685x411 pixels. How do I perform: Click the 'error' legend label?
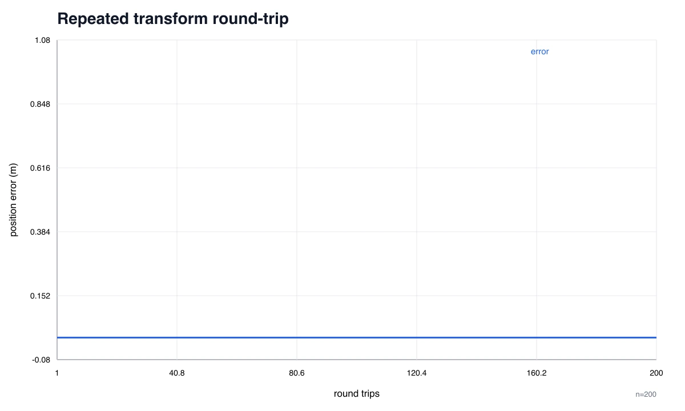[539, 51]
